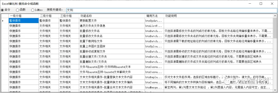Viewport: 278px width, 93px height.
Task: Click 三级分组 文件相关 in the 批量移动或复制文件 row
Action: click(69, 52)
